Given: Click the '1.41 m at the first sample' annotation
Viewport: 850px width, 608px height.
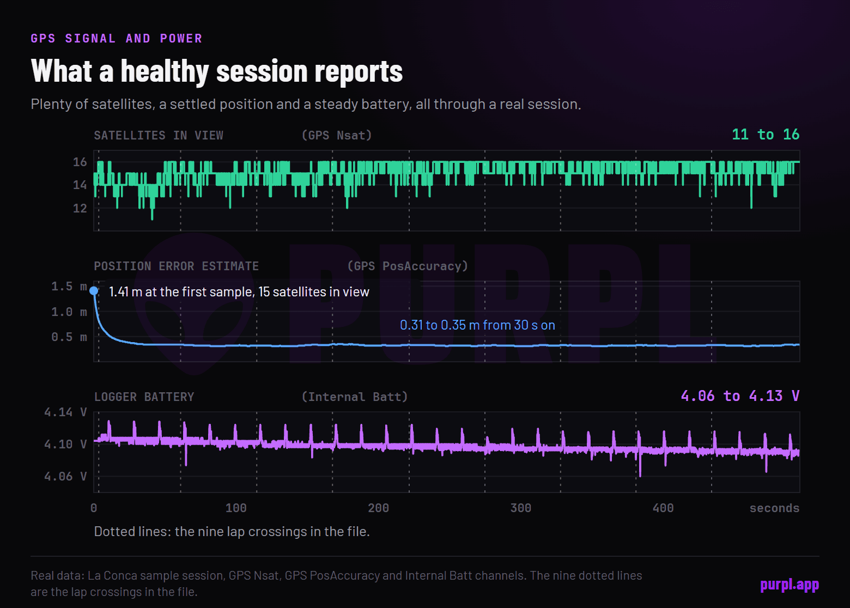Looking at the screenshot, I should [239, 292].
